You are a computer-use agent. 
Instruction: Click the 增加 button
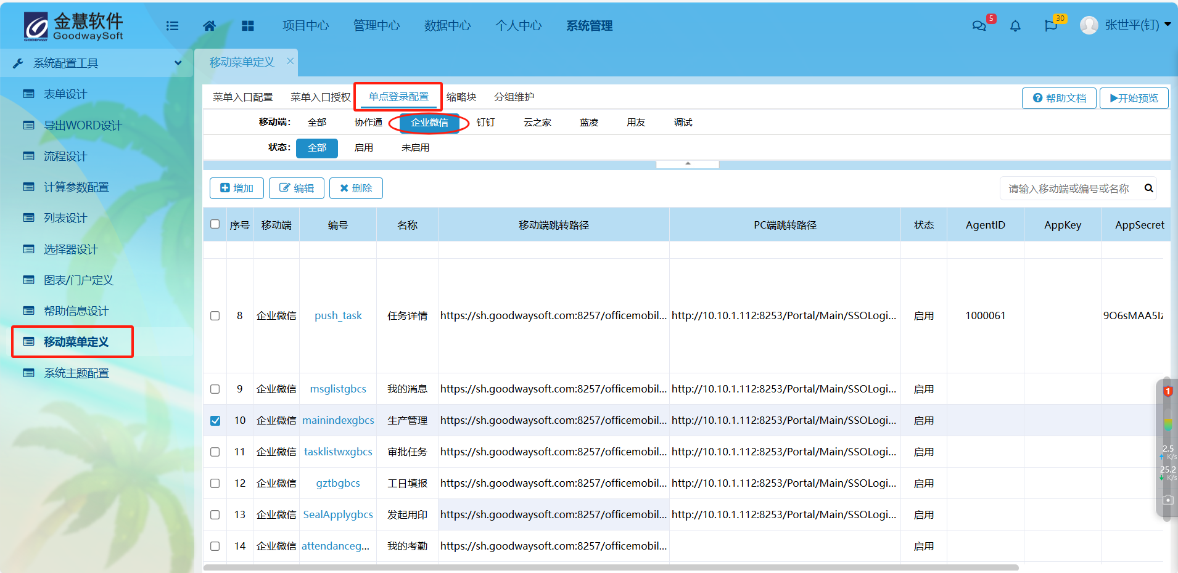(237, 188)
